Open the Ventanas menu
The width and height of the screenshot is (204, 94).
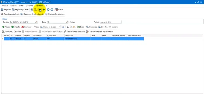[40, 6]
